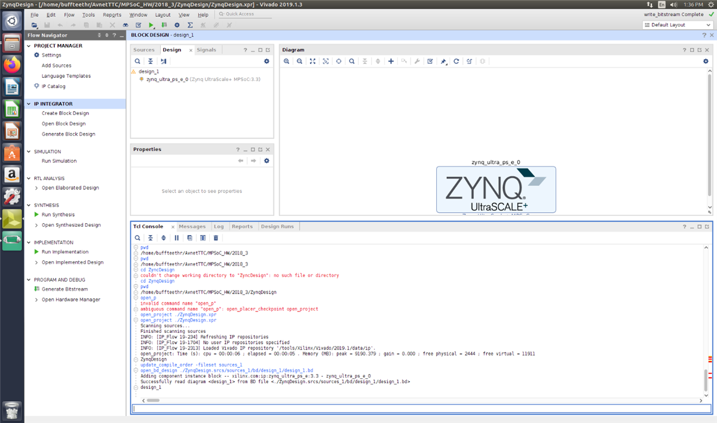Image resolution: width=717 pixels, height=423 pixels.
Task: Click the Open Project toolbar icon
Action: tap(34, 25)
